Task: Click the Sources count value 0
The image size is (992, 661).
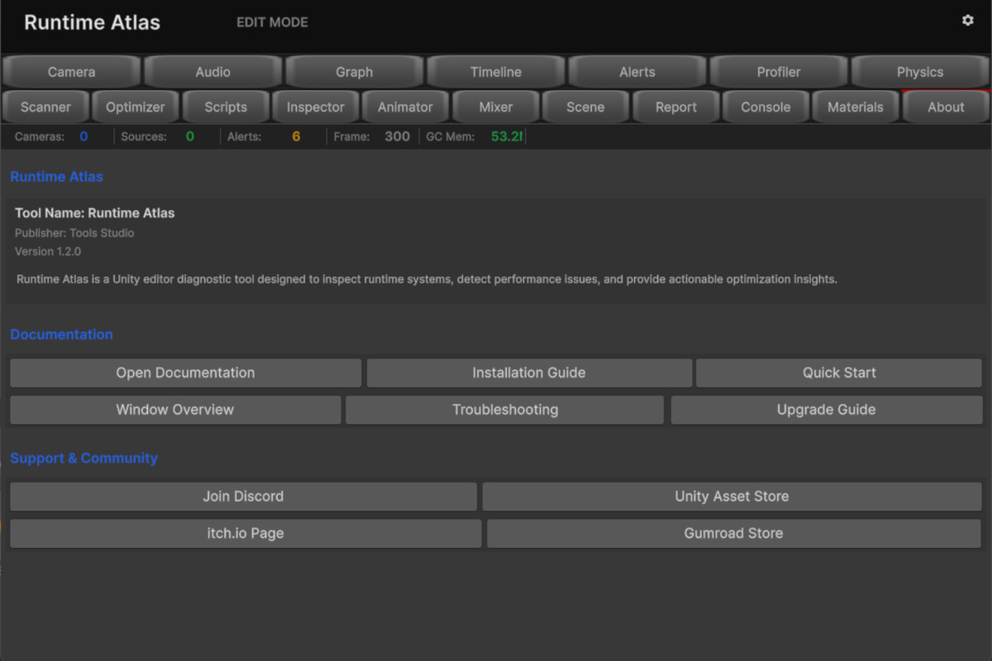Action: pos(190,136)
